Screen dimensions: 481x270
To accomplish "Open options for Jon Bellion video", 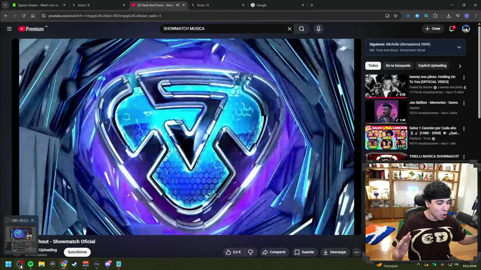I will tap(464, 103).
